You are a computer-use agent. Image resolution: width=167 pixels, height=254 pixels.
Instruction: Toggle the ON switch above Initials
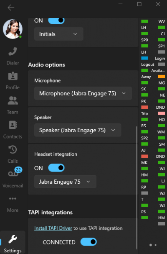click(x=56, y=21)
